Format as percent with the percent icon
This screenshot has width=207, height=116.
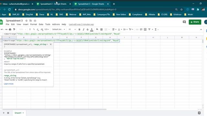[x=34, y=29]
